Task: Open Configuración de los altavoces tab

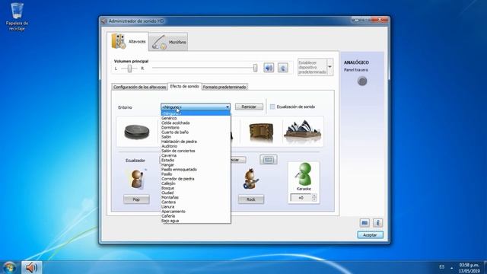Action: click(139, 87)
